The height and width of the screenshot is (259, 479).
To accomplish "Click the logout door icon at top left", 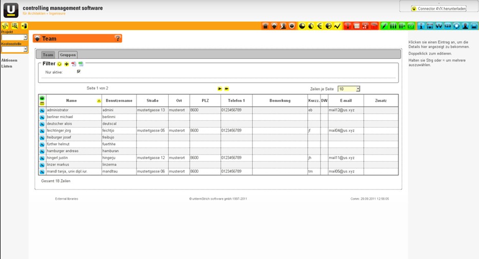I will (x=24, y=26).
